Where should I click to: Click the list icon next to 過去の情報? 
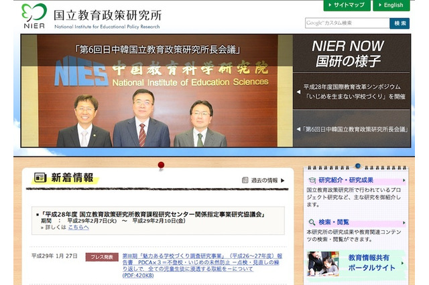[x=245, y=180]
